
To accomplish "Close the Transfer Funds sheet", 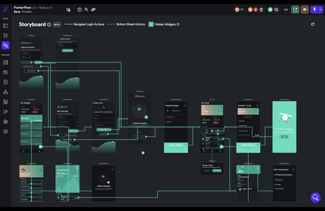I will [x=257, y=105].
